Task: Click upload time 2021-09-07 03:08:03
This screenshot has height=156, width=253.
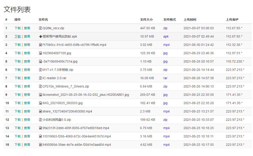Action: pyautogui.click(x=198, y=28)
